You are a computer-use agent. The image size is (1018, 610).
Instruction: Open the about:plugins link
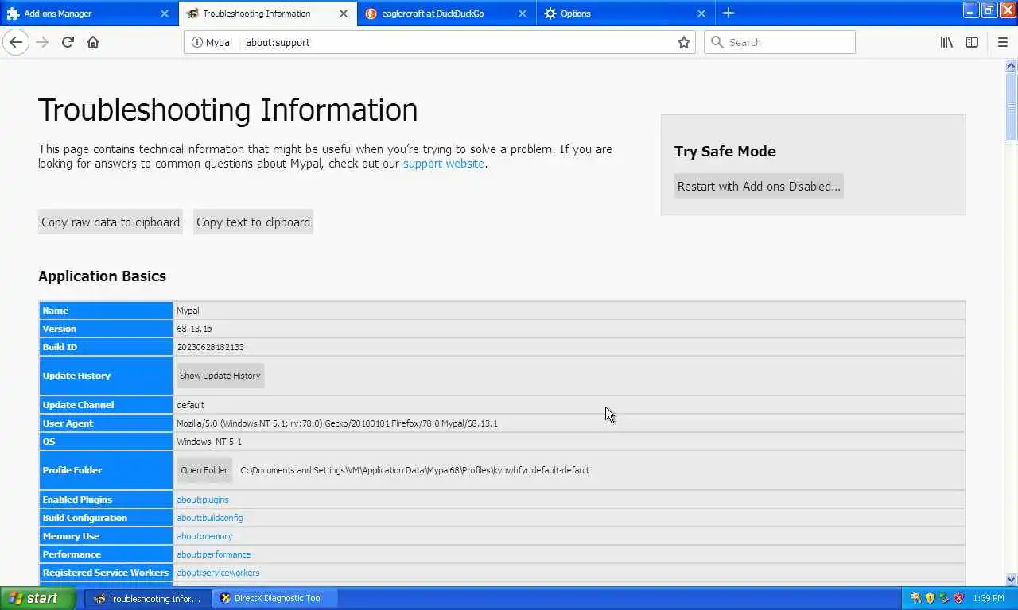pos(203,500)
